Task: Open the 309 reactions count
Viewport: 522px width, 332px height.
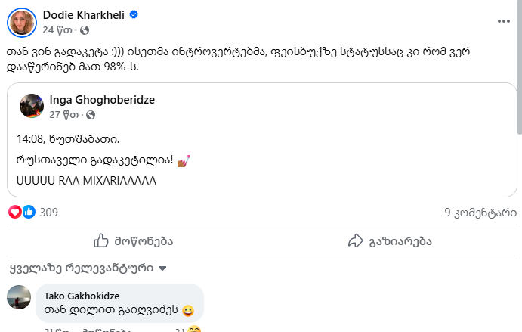Action: click(49, 213)
